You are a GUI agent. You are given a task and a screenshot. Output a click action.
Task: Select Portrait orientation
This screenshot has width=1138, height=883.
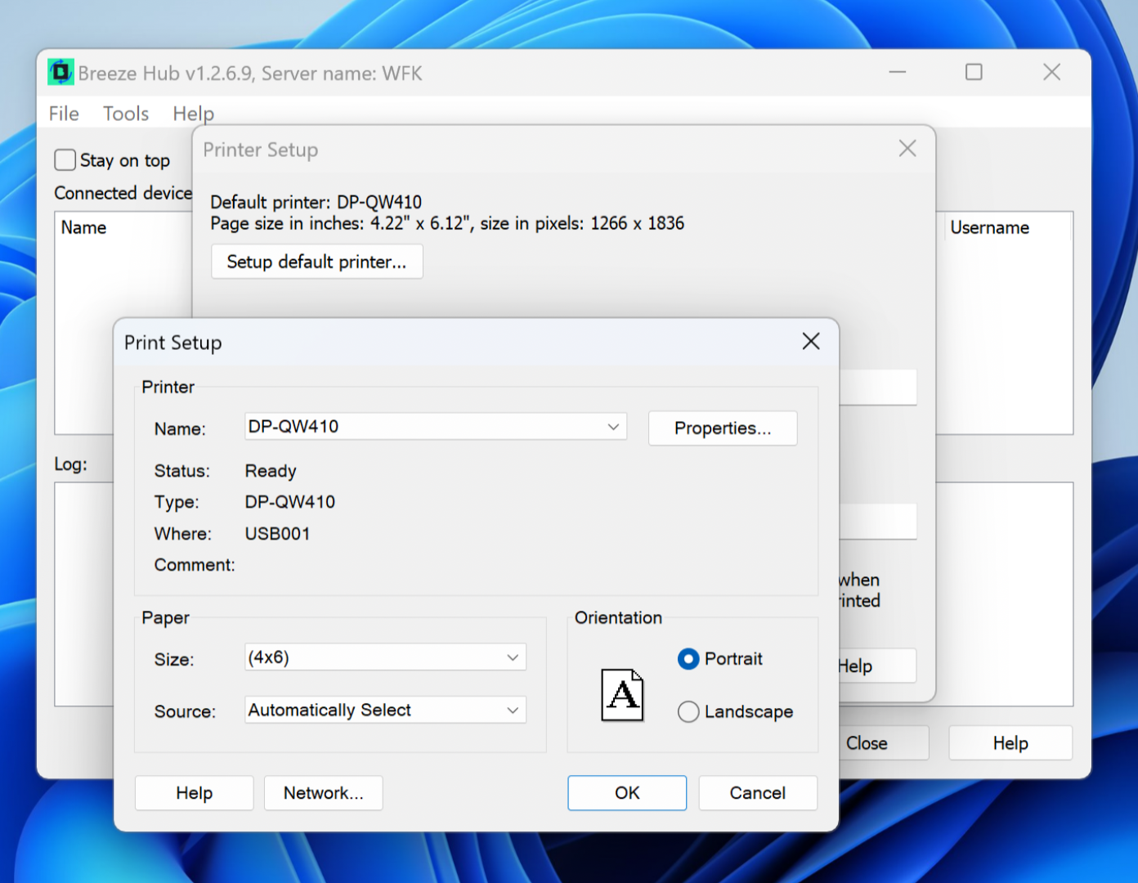click(688, 659)
